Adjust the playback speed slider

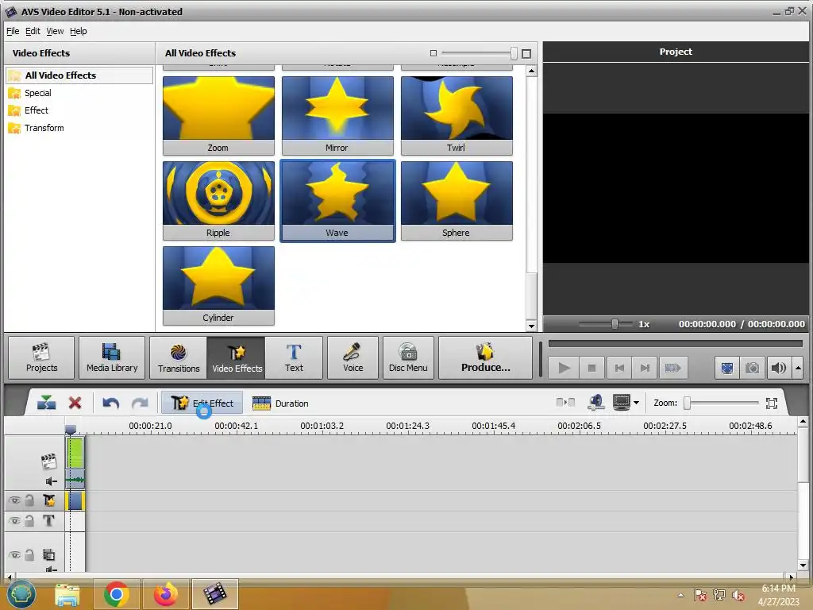point(615,324)
